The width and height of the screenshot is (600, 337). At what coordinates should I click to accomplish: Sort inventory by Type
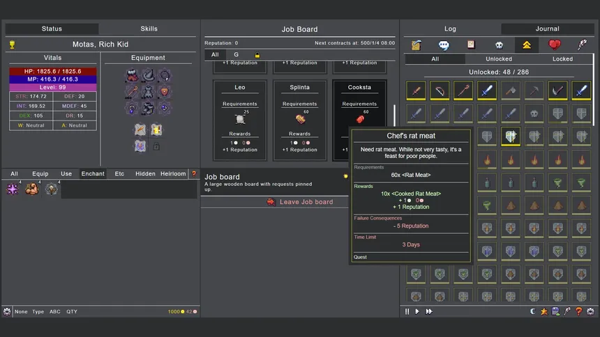[x=38, y=312]
